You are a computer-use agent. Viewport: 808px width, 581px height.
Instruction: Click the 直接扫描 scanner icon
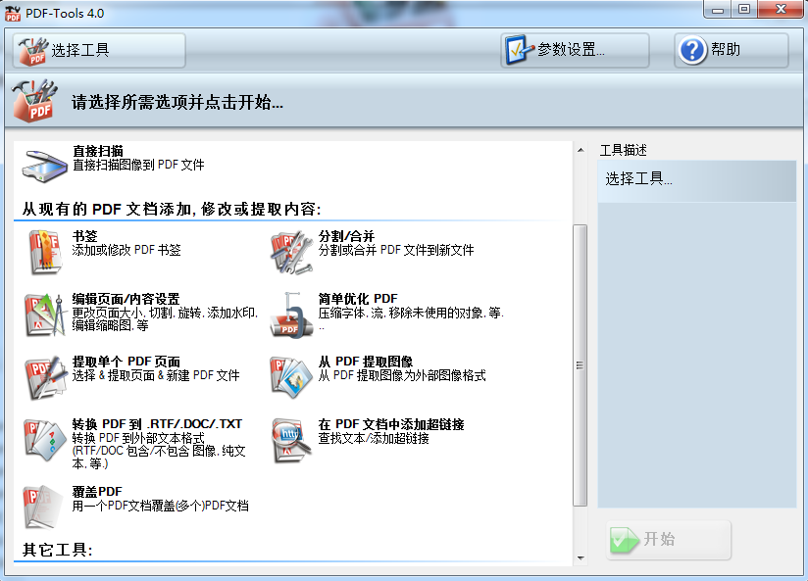(x=45, y=166)
